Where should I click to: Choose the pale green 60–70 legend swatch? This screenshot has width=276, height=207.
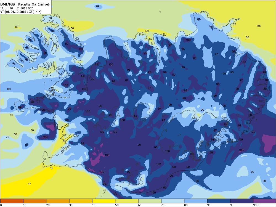[150, 201]
